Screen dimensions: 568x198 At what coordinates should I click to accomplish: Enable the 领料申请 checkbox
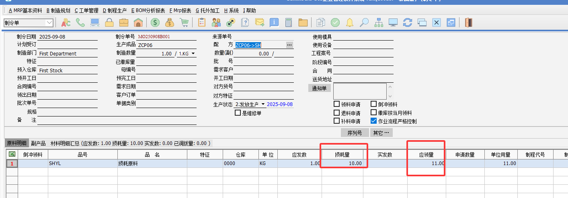coord(337,104)
